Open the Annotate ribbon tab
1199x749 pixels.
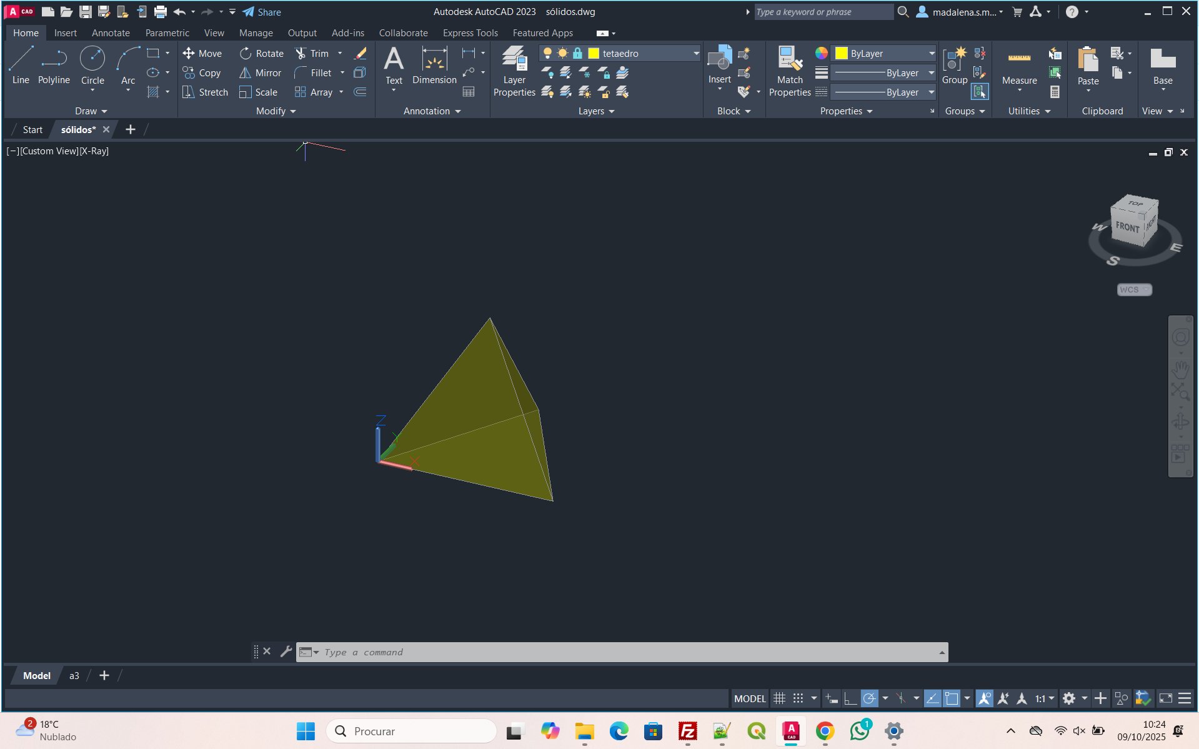point(111,33)
